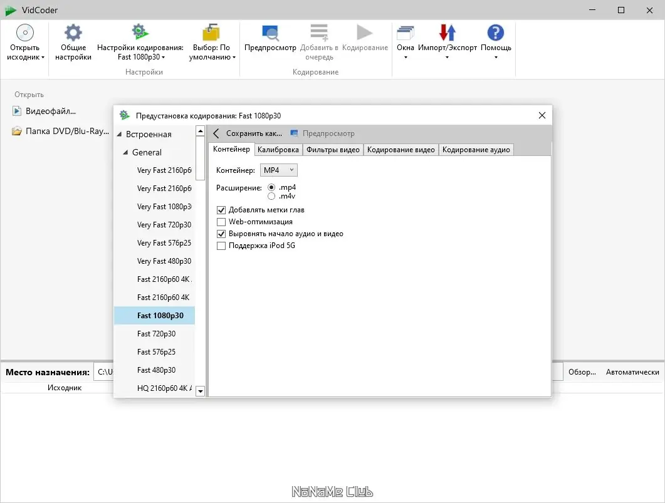Open the Помощь question mark icon
Image resolution: width=665 pixels, height=503 pixels.
coord(495,33)
